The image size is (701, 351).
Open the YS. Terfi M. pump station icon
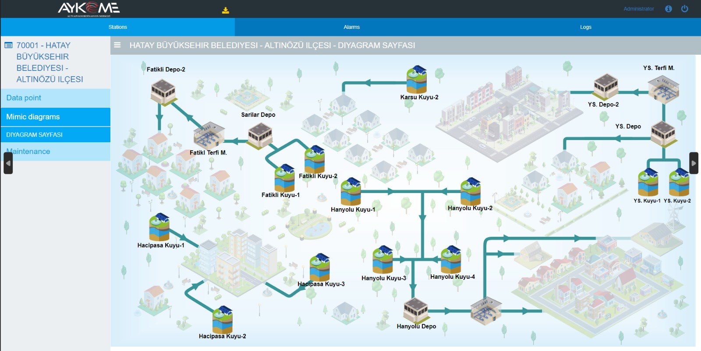click(x=663, y=89)
